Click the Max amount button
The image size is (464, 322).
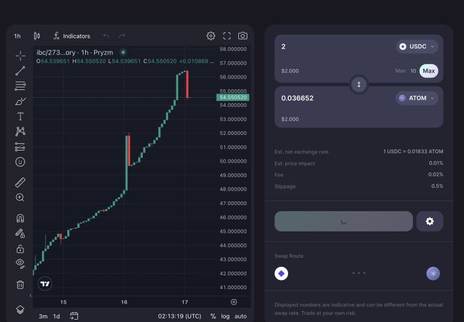429,71
